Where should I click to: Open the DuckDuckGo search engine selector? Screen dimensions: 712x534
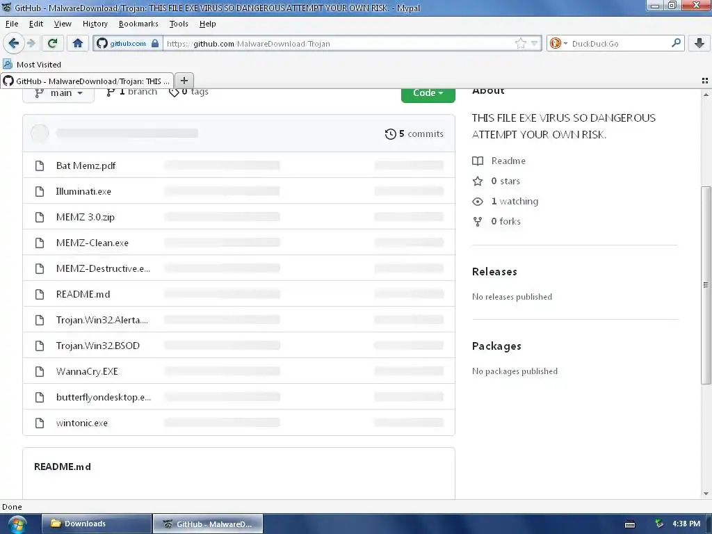[x=558, y=43]
